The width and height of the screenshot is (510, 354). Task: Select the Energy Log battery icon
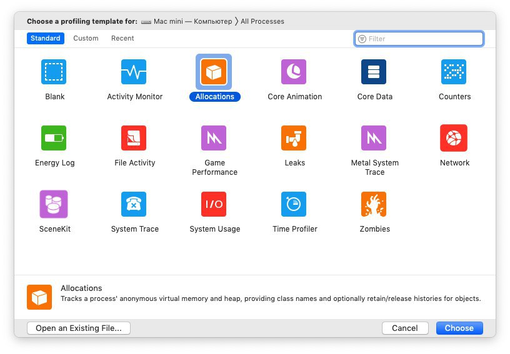coord(54,138)
